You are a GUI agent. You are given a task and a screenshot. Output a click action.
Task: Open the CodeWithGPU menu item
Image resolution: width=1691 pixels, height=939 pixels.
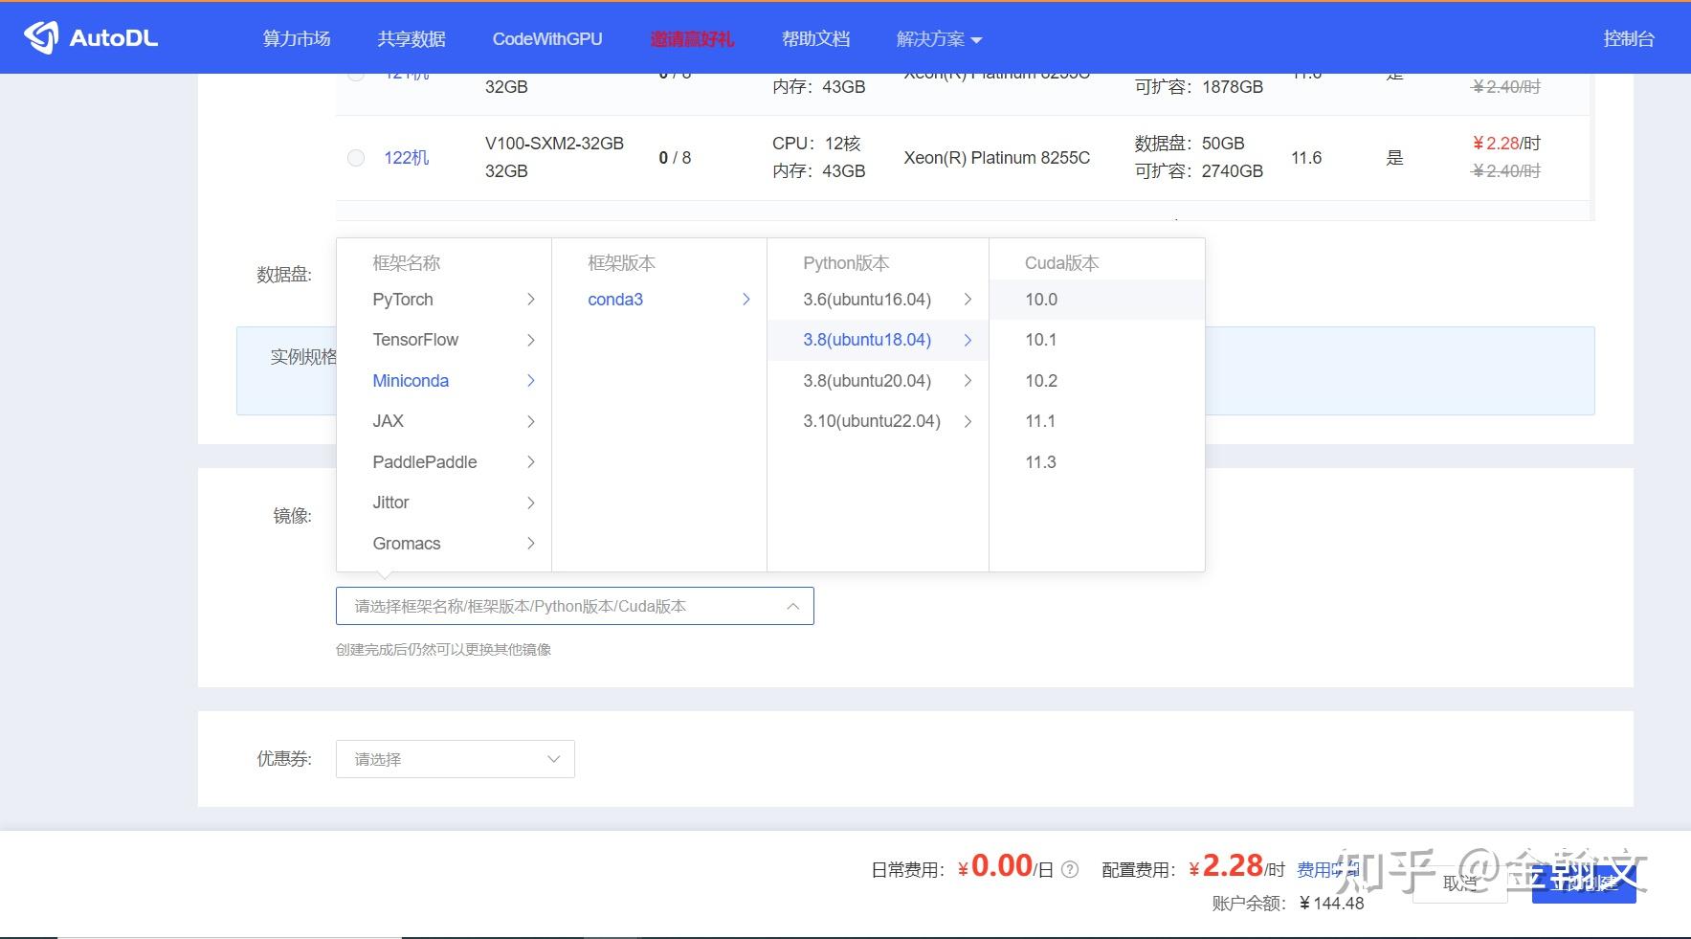click(x=546, y=38)
